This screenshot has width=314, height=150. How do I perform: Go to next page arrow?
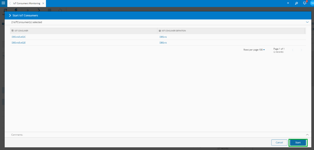(x=301, y=50)
